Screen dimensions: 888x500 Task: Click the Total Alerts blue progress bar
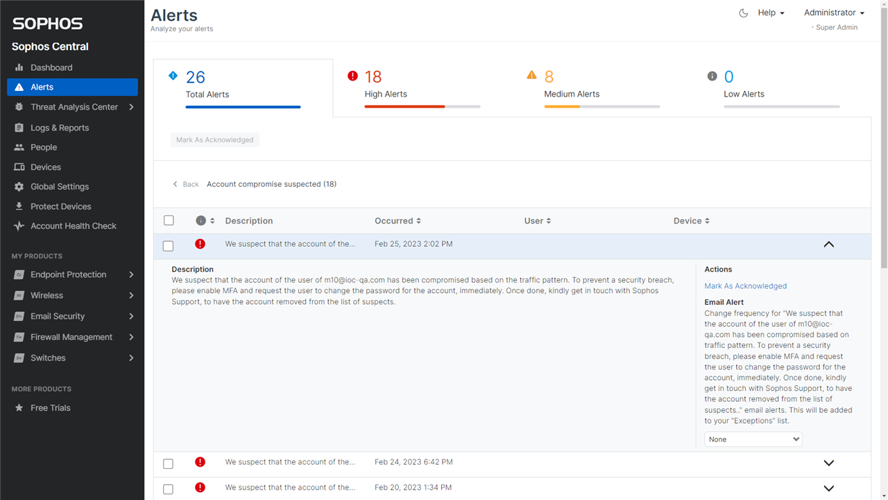243,107
